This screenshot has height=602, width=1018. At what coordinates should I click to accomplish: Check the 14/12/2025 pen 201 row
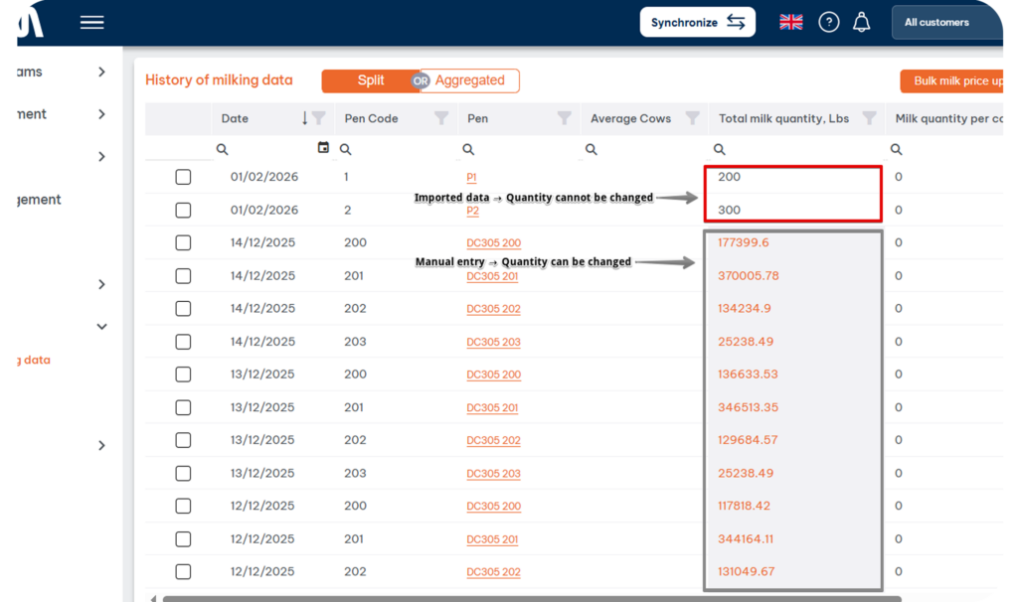[x=183, y=276]
